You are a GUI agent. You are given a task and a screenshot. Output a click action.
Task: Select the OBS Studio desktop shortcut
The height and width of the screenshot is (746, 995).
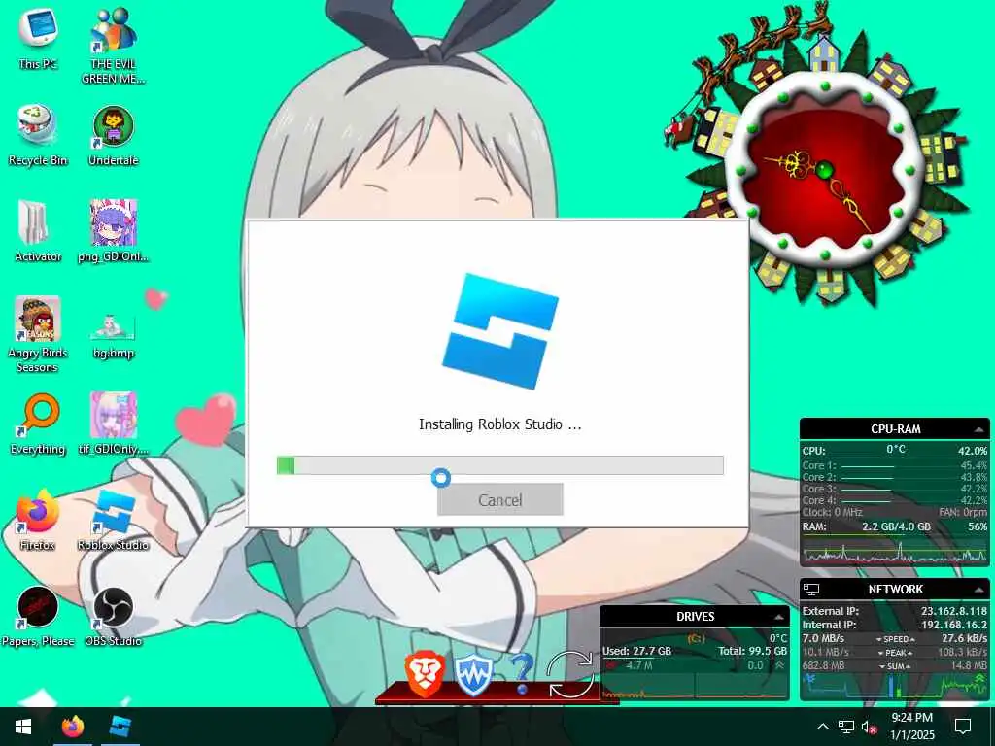(x=114, y=617)
